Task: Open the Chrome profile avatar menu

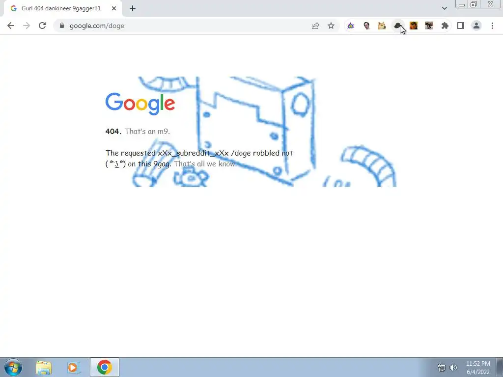Action: 476,26
